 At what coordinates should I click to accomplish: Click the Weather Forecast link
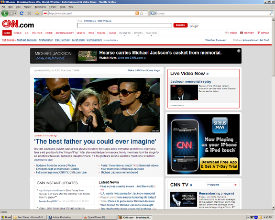click(216, 40)
